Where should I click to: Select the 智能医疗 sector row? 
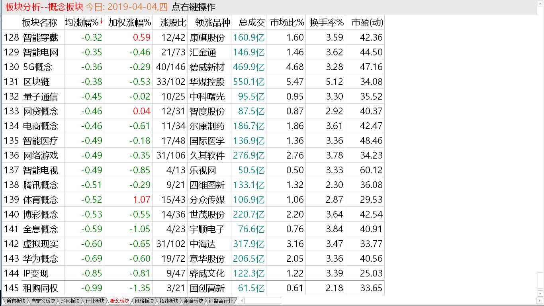click(193, 141)
